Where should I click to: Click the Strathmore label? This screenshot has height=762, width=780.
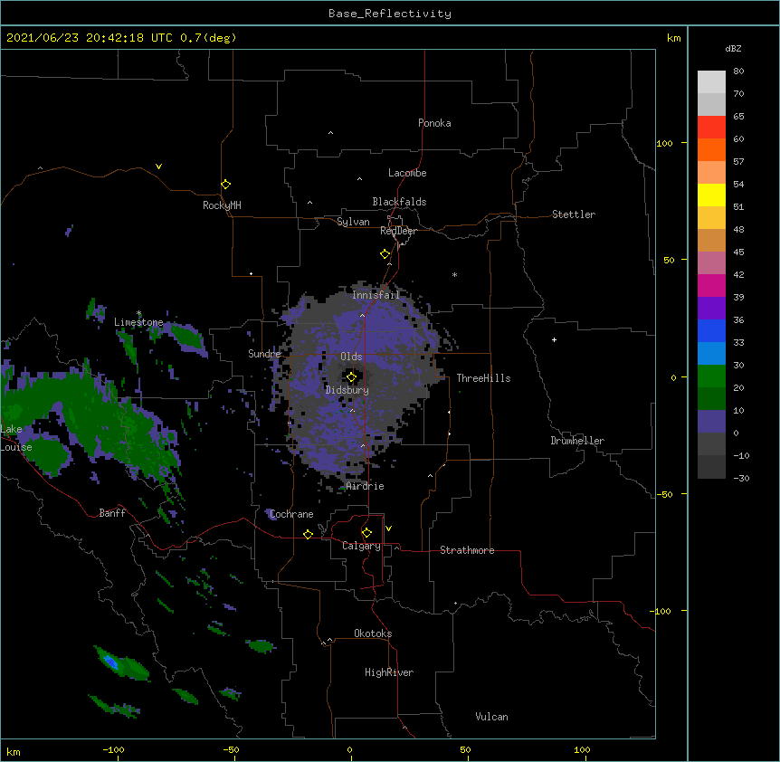click(467, 550)
